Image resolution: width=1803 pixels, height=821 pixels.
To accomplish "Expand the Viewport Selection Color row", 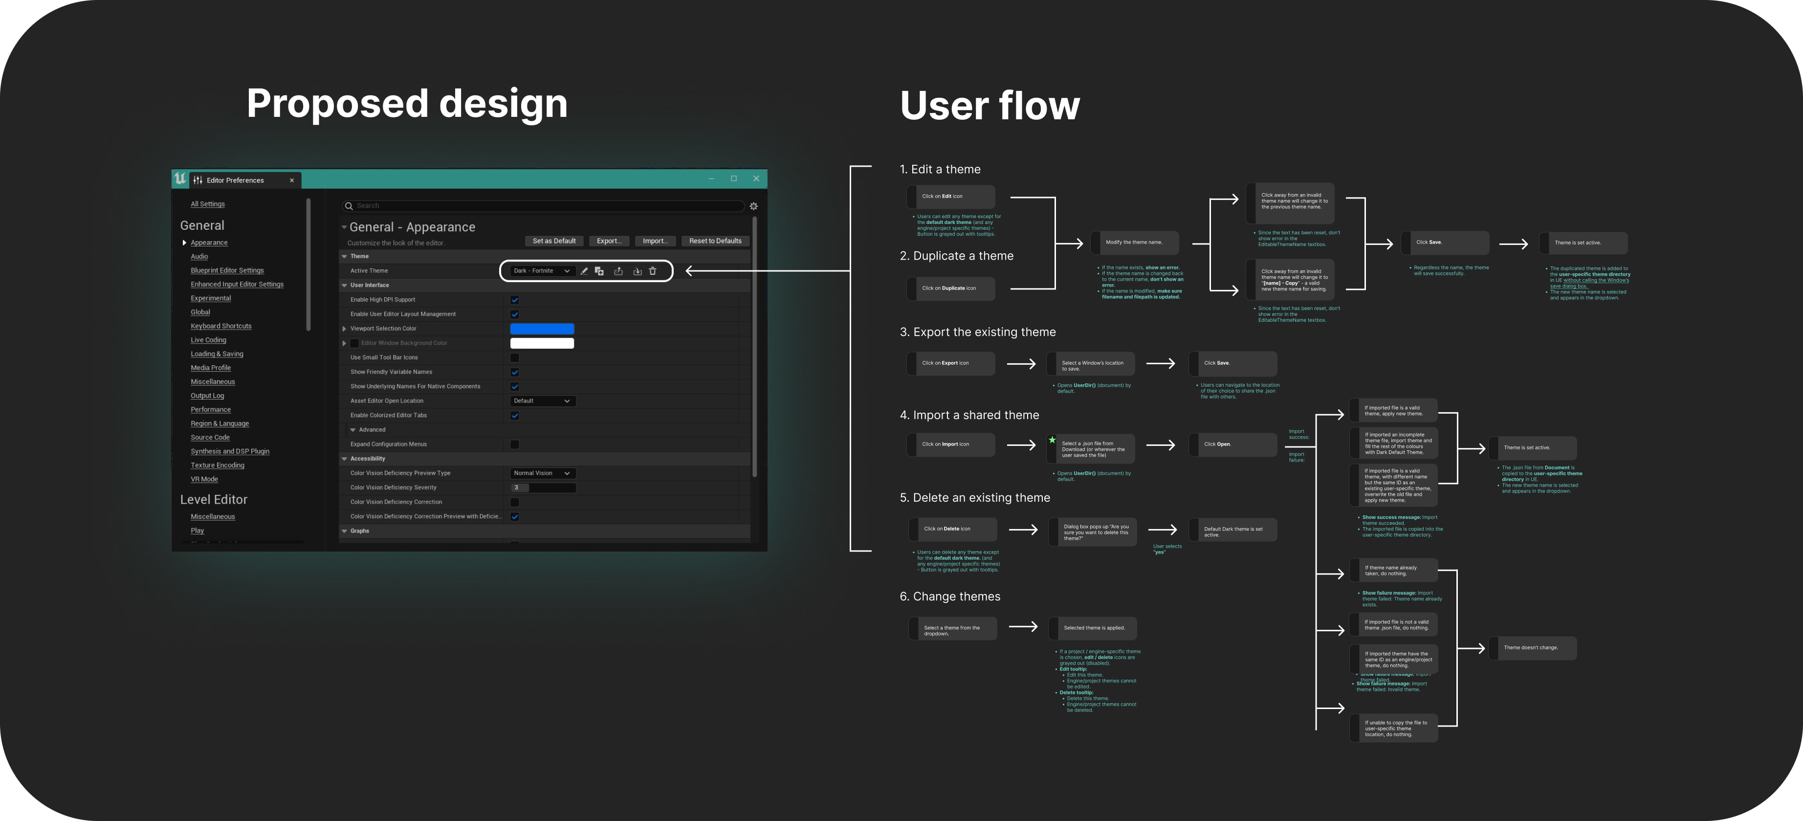I will coord(344,329).
